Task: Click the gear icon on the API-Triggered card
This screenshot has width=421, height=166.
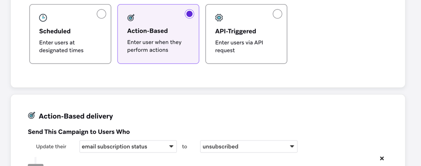Action: point(219,18)
